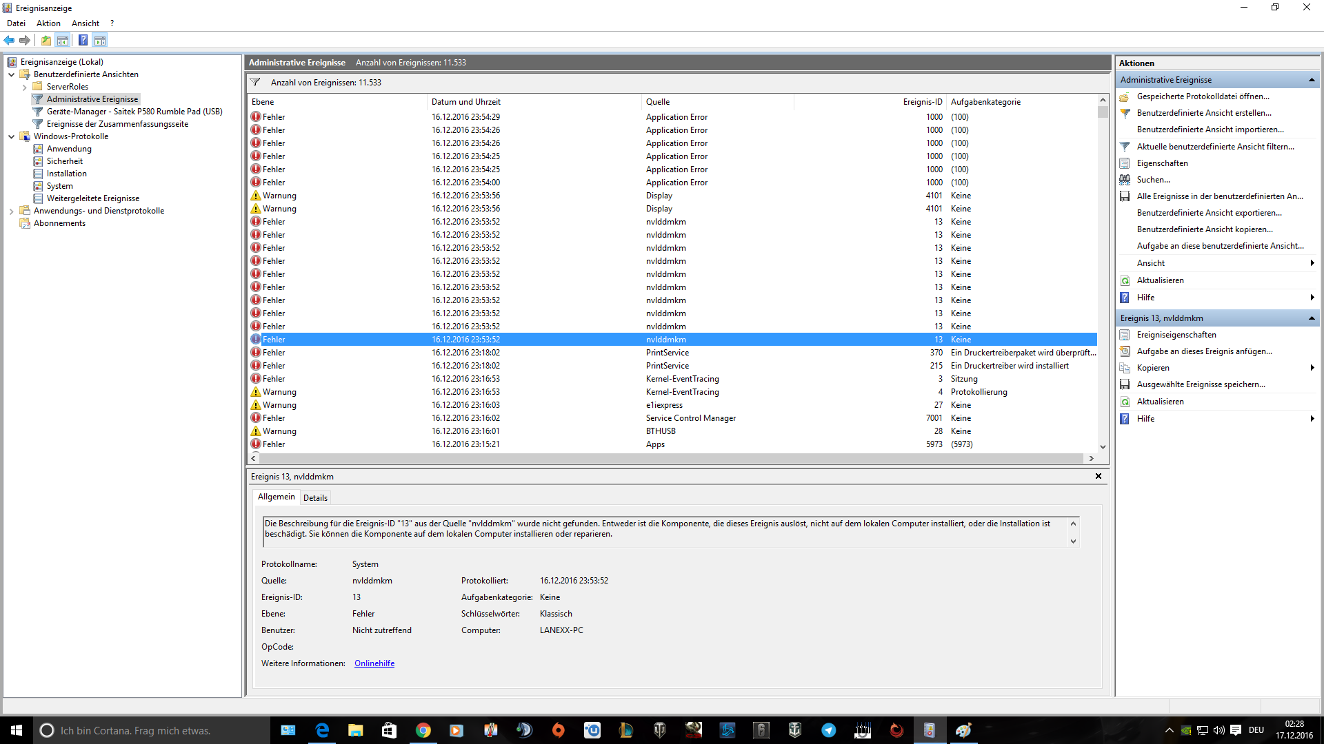Image resolution: width=1324 pixels, height=744 pixels.
Task: Click the Suchen binoculars icon
Action: click(1125, 180)
